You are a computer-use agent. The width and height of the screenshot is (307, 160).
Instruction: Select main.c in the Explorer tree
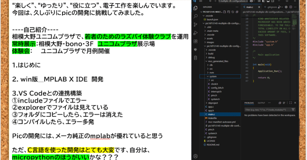pos(220,114)
